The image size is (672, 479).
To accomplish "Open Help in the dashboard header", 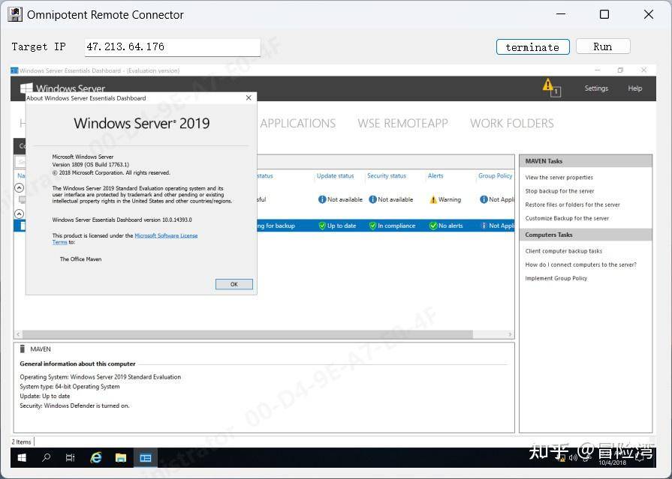I will [635, 88].
